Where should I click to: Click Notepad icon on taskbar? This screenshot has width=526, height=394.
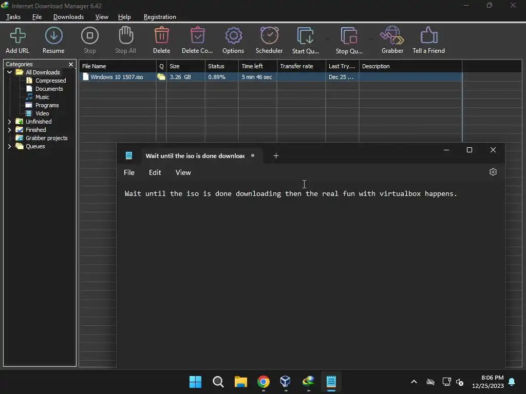click(331, 382)
